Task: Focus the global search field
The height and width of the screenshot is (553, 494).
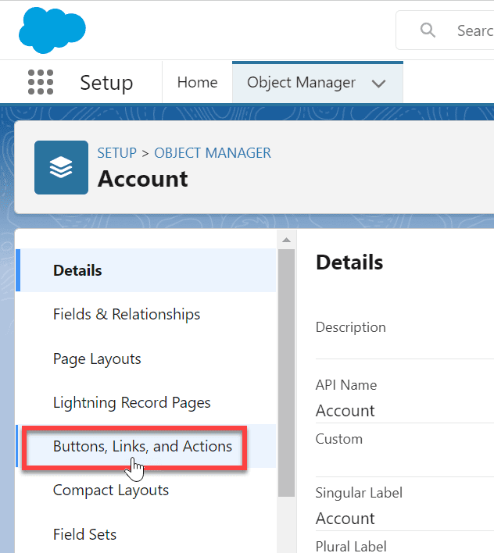Action: (x=445, y=30)
